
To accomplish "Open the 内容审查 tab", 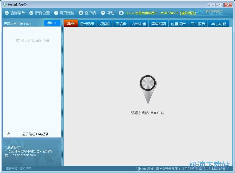I will click(x=139, y=24).
